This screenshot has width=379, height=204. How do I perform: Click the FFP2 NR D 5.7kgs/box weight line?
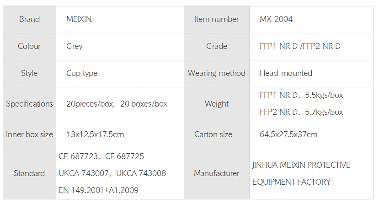point(301,112)
